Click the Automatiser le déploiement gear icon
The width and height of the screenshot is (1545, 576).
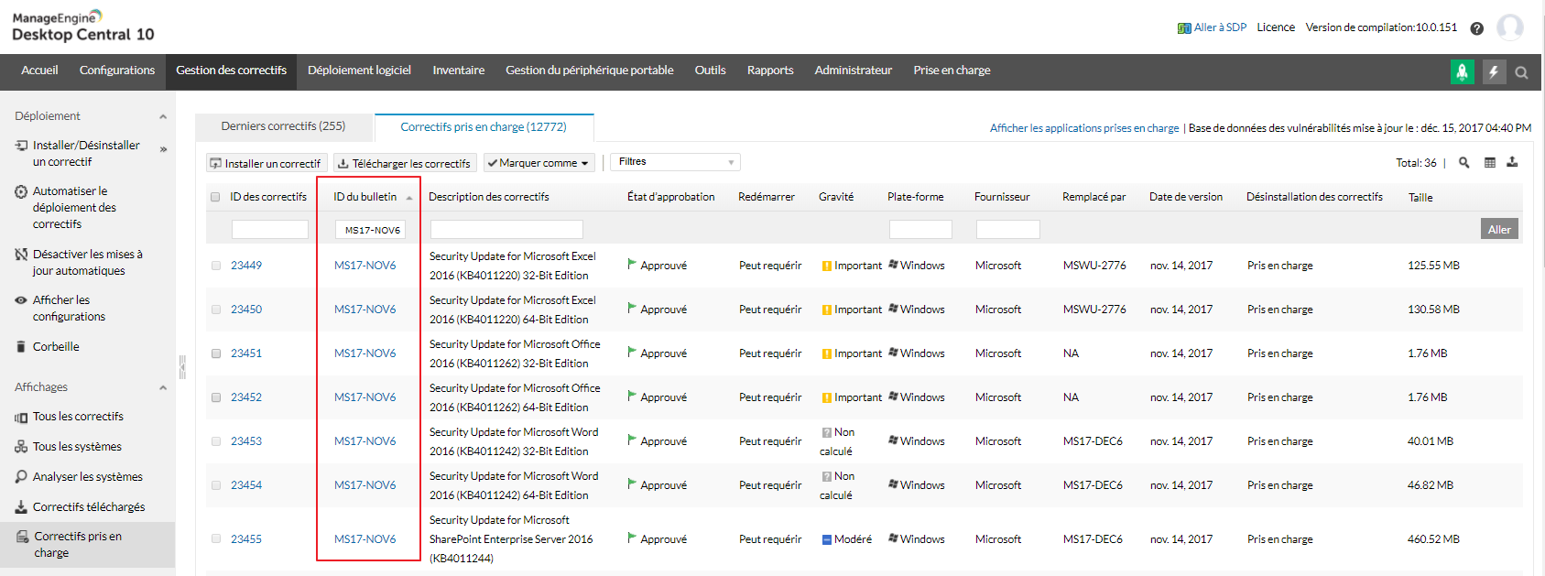coord(21,191)
